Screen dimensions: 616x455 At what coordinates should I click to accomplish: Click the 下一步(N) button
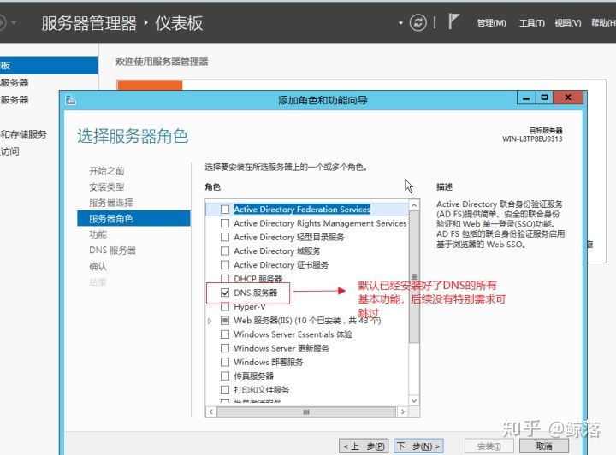(x=418, y=446)
